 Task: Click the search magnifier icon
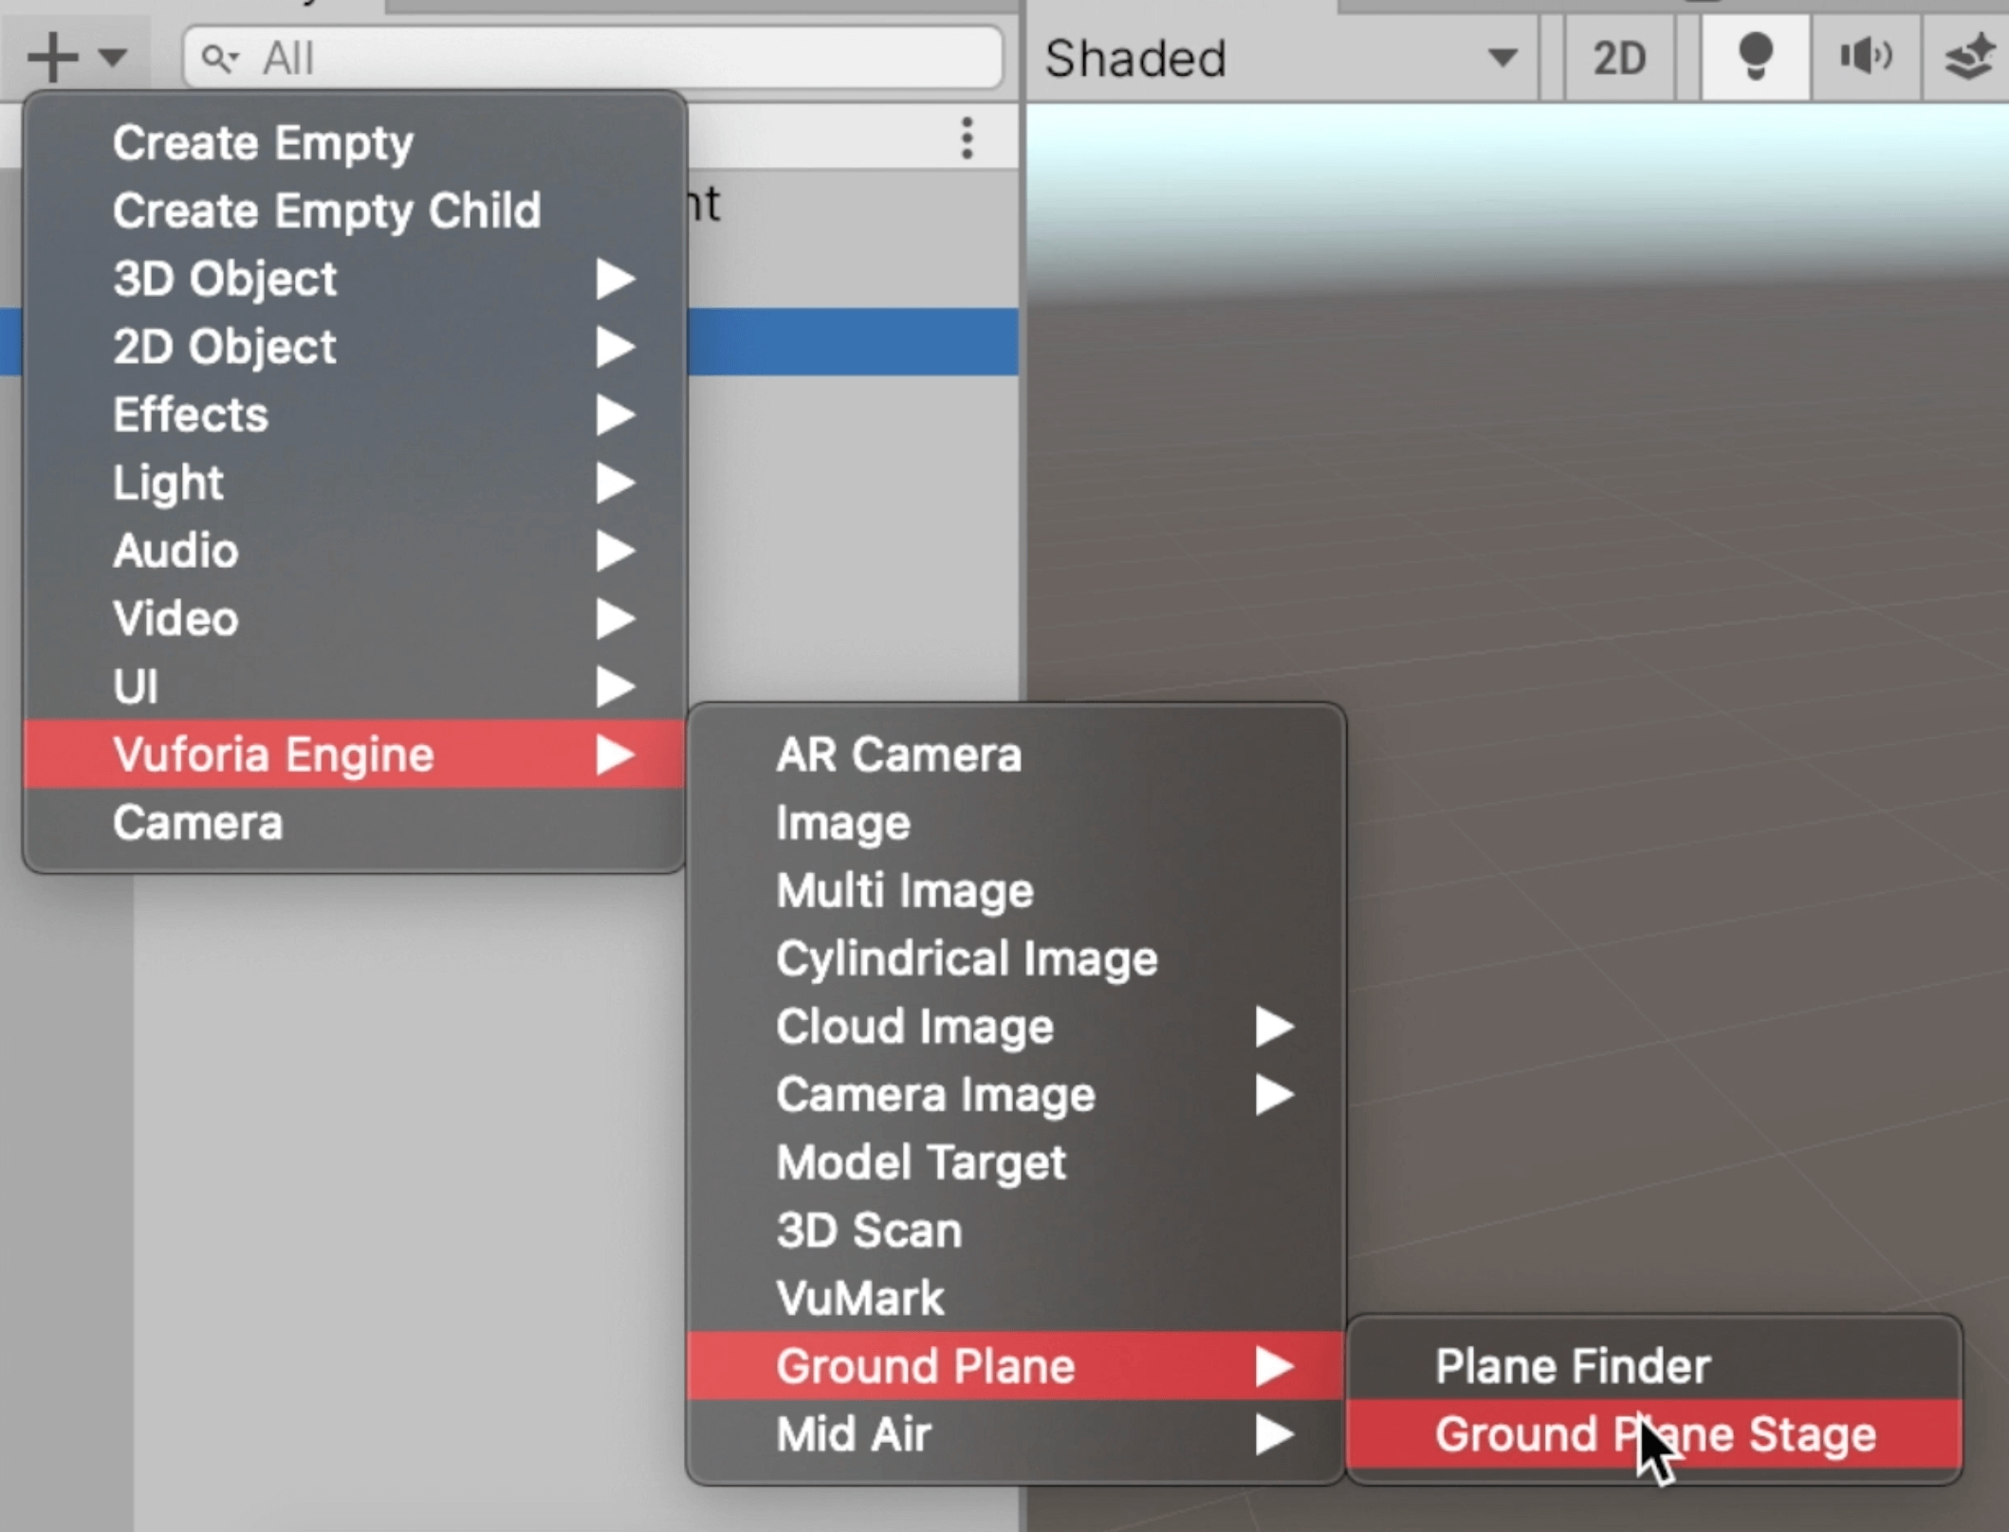click(219, 59)
